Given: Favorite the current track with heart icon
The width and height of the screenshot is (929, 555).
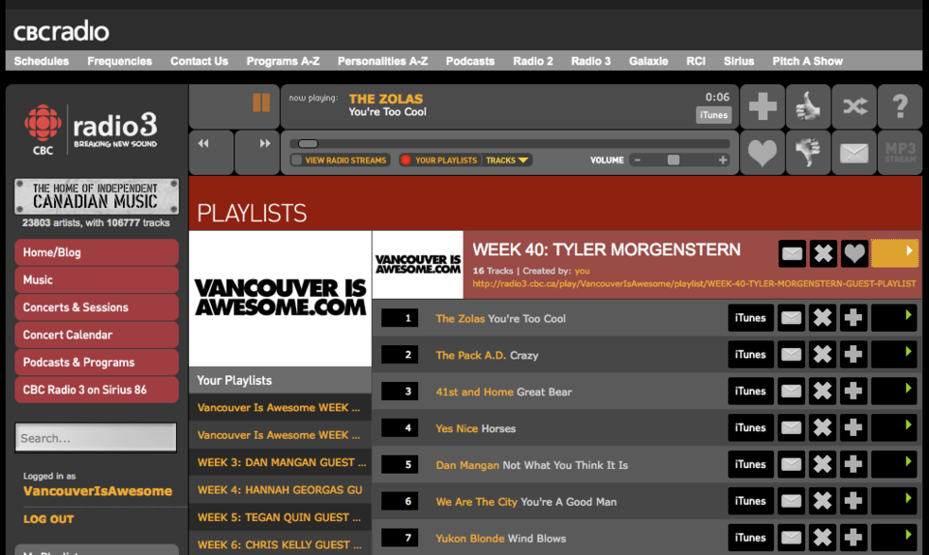Looking at the screenshot, I should pyautogui.click(x=763, y=153).
